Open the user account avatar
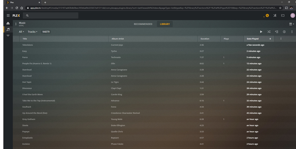This screenshot has width=296, height=149. 293,15
